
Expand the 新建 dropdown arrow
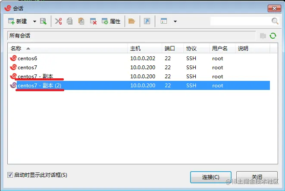(x=34, y=22)
